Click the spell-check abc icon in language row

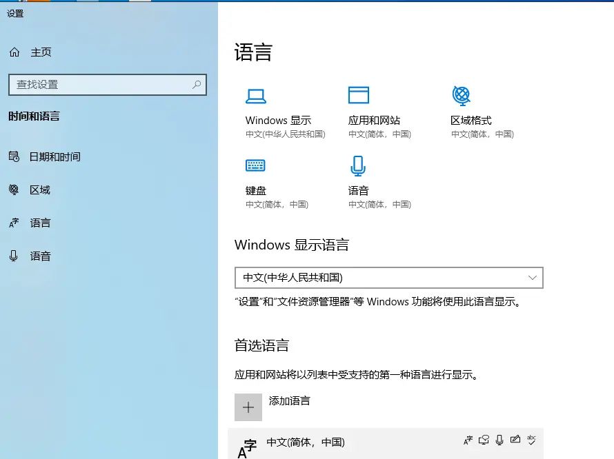point(531,440)
